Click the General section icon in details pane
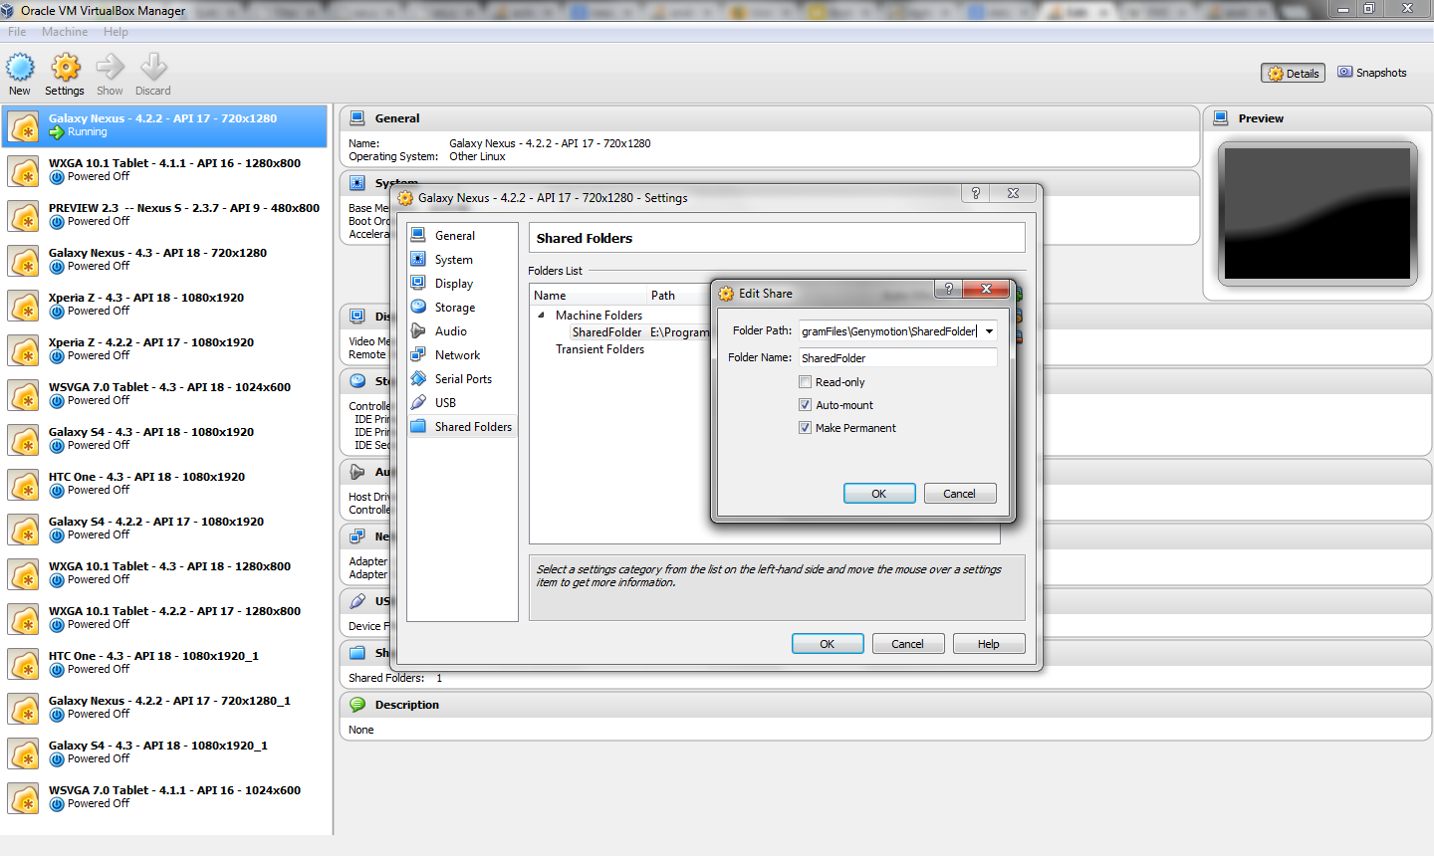The image size is (1434, 856). click(358, 118)
